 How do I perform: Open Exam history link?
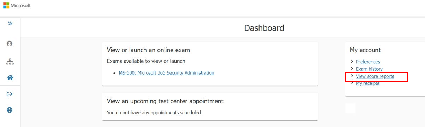[x=369, y=69]
